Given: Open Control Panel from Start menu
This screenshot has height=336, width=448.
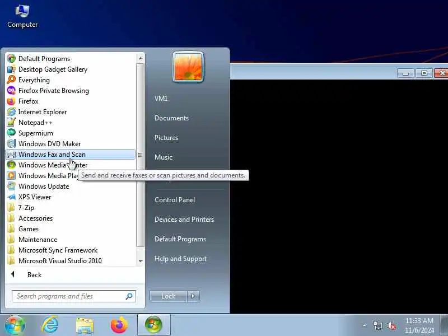Looking at the screenshot, I should click(x=175, y=200).
